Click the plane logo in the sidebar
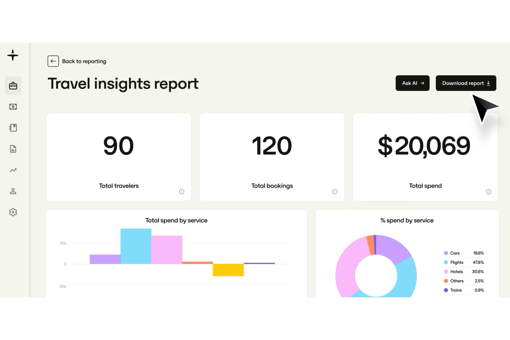The width and height of the screenshot is (510, 340). [x=13, y=55]
